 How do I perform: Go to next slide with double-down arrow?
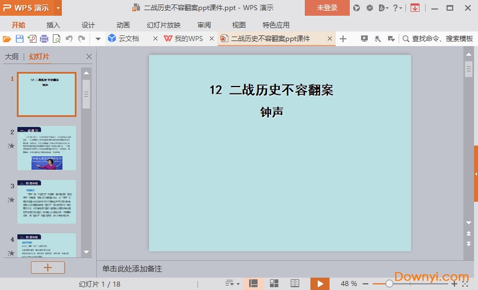point(469,244)
